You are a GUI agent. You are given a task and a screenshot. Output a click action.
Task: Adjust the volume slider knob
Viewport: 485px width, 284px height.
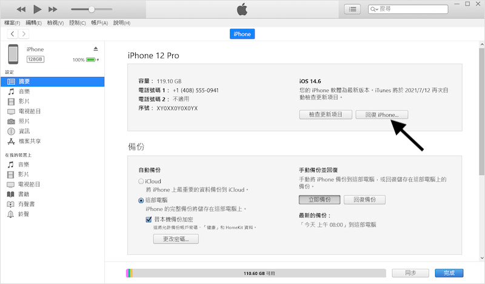[92, 9]
